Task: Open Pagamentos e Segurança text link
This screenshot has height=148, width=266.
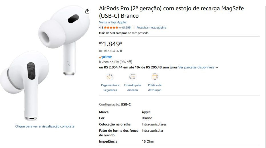Action: (x=110, y=88)
